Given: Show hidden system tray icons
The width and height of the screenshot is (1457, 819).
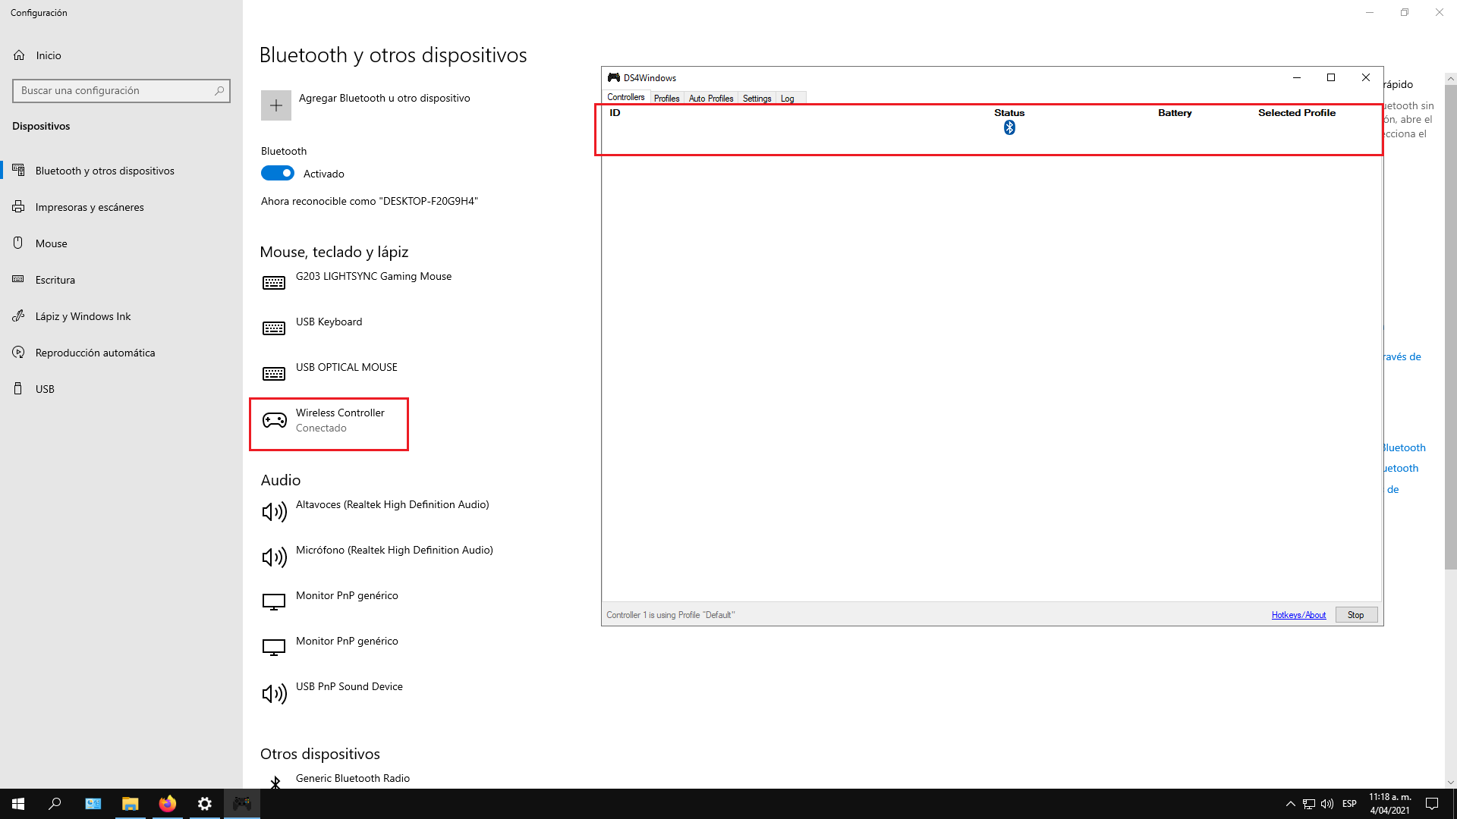Looking at the screenshot, I should point(1290,804).
